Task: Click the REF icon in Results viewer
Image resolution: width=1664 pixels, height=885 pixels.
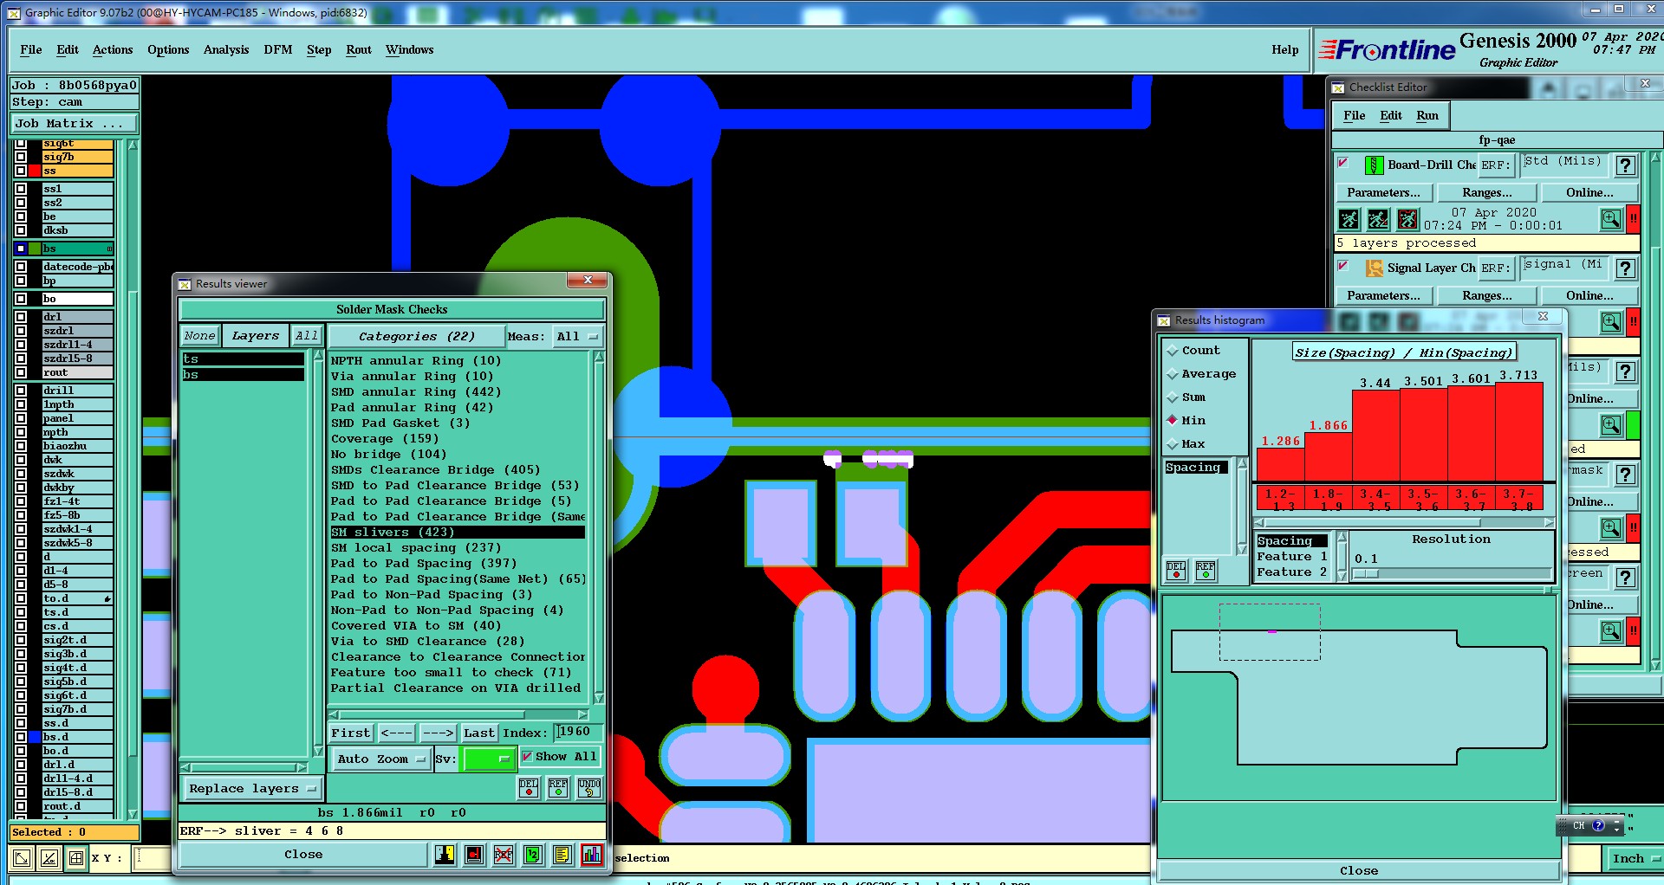Action: coord(558,787)
